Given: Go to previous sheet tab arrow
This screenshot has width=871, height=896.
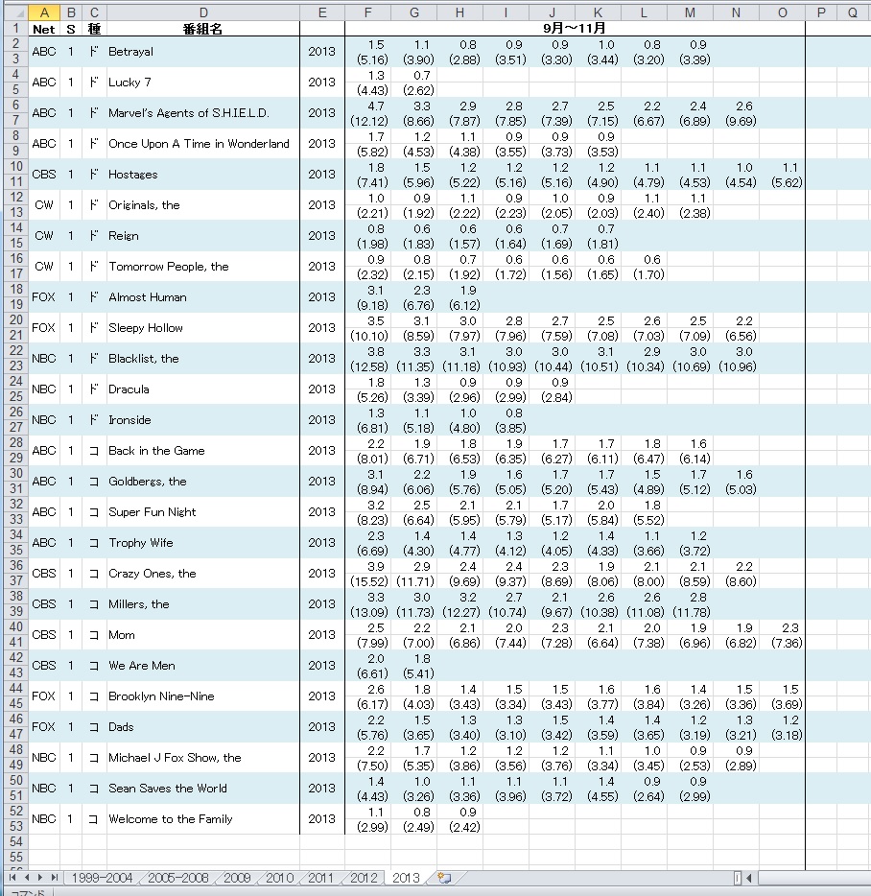Looking at the screenshot, I should coord(26,877).
